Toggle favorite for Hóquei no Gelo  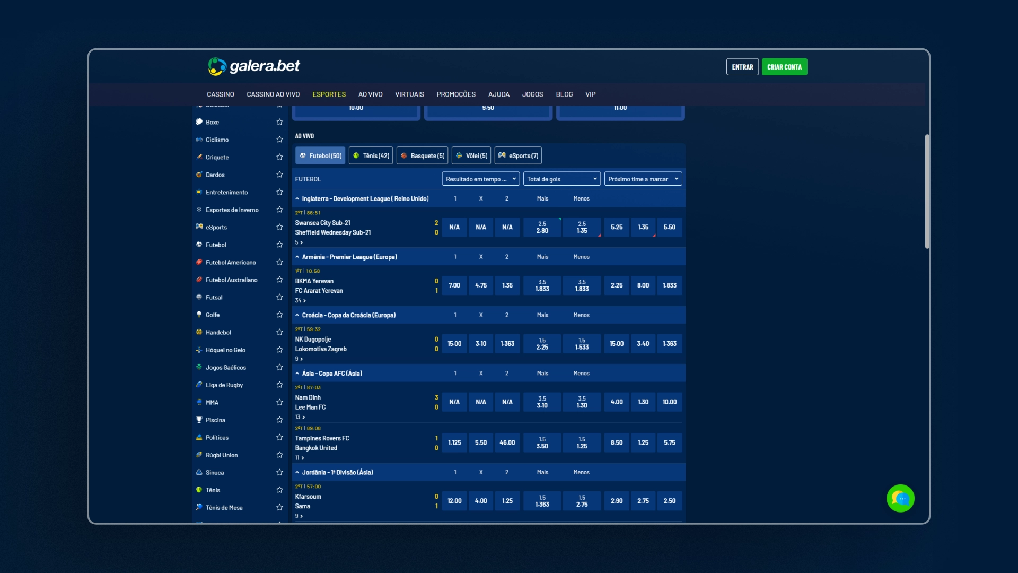pyautogui.click(x=279, y=350)
